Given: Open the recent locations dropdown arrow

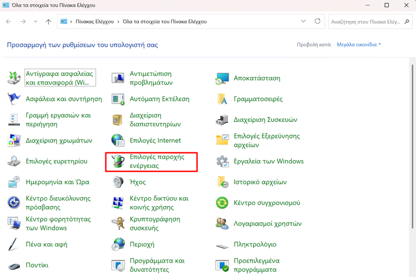Looking at the screenshot, I should [36, 22].
